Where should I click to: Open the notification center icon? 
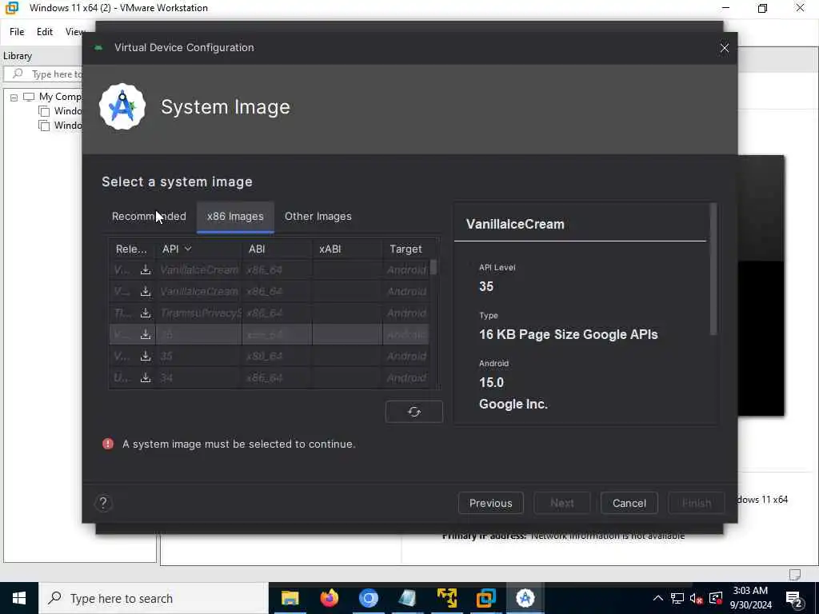pos(793,598)
